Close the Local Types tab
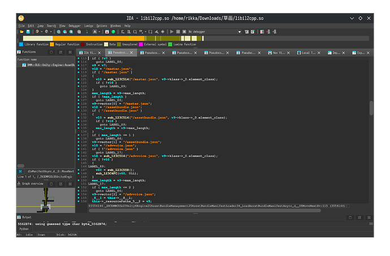 [319, 53]
